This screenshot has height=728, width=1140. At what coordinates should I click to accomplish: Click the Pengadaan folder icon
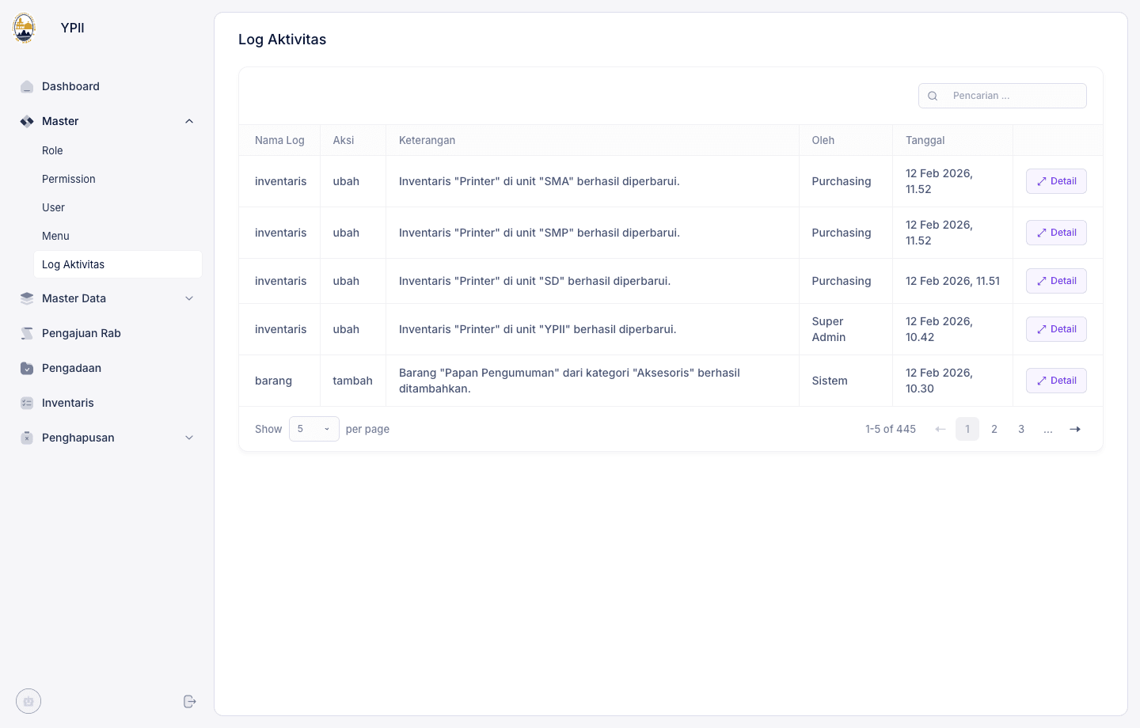click(x=27, y=368)
